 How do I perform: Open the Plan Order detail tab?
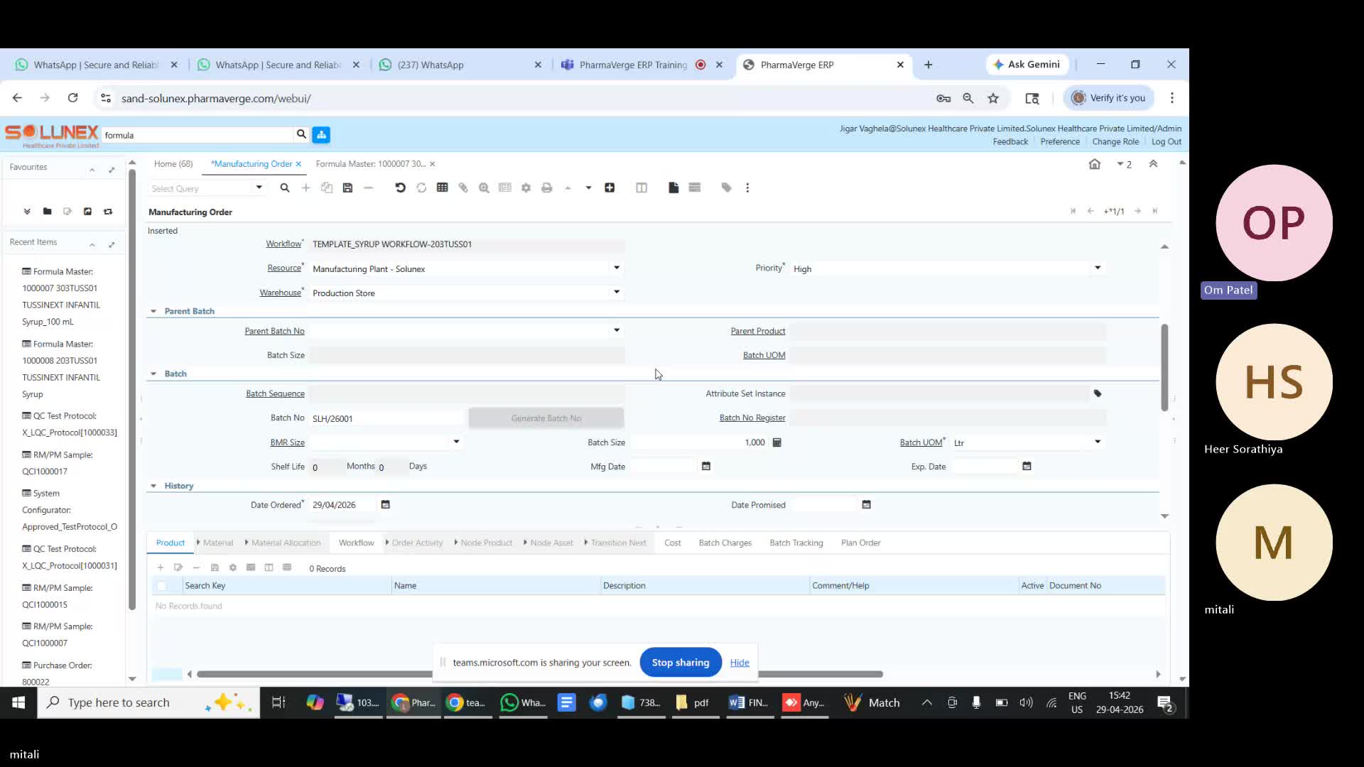pos(860,543)
